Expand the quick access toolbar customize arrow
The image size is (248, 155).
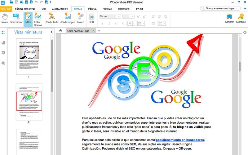(51, 2)
